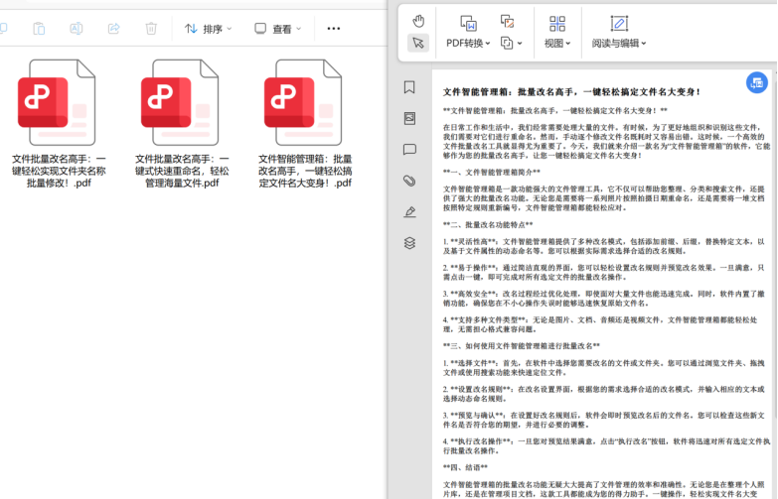778x499 pixels.
Task: Open the copy pages icon dropdown
Action: [511, 43]
